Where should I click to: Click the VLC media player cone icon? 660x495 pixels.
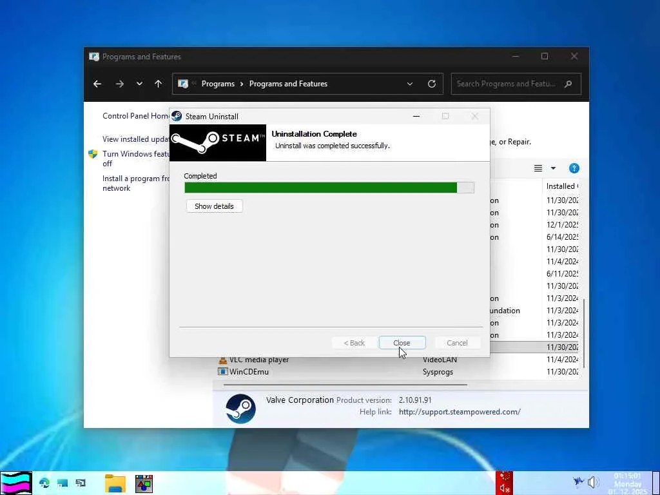point(222,360)
